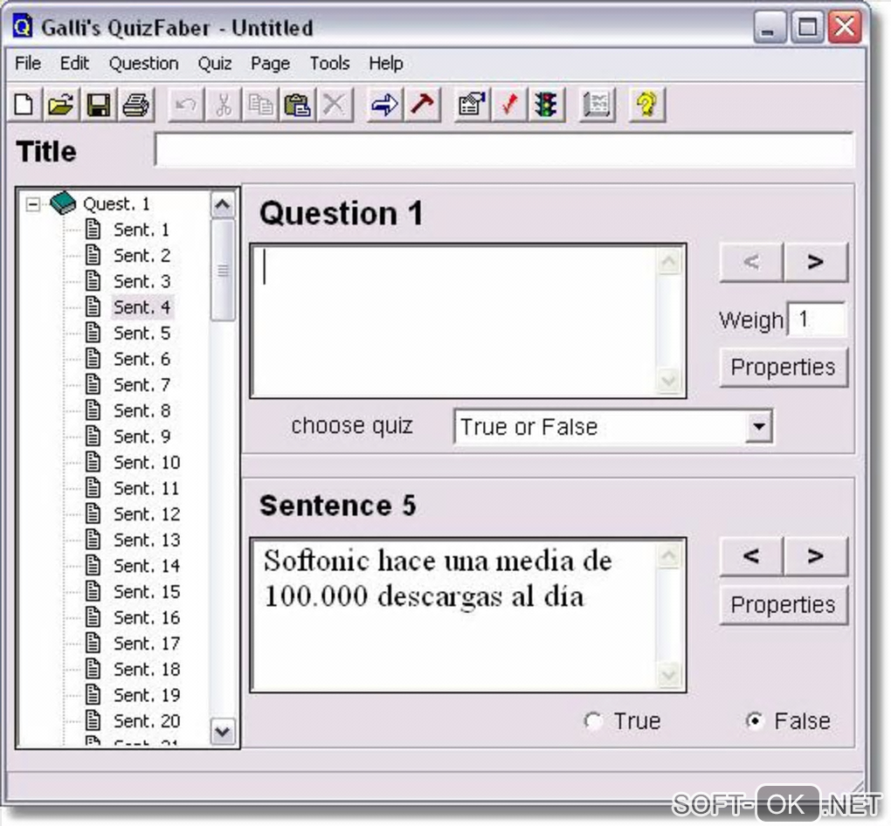Viewport: 891px width, 826px height.
Task: Click the Properties button under Question 1
Action: [x=783, y=368]
